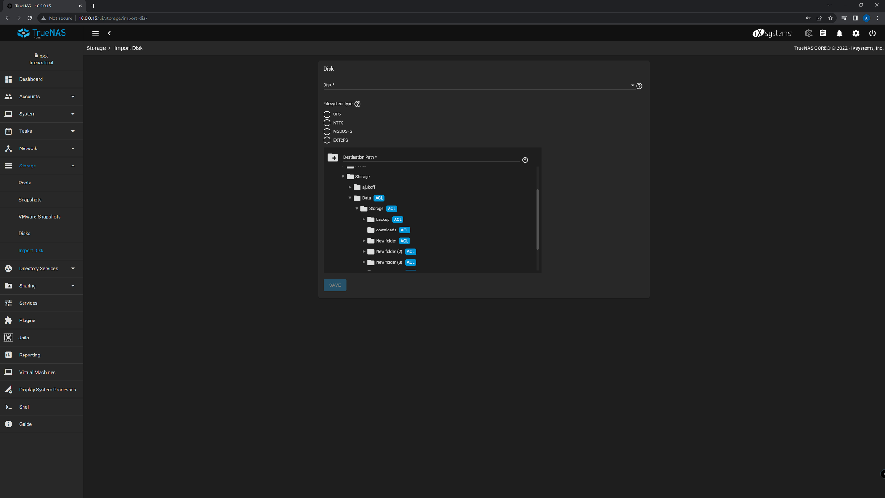Collapse the Data folder in tree

point(350,198)
